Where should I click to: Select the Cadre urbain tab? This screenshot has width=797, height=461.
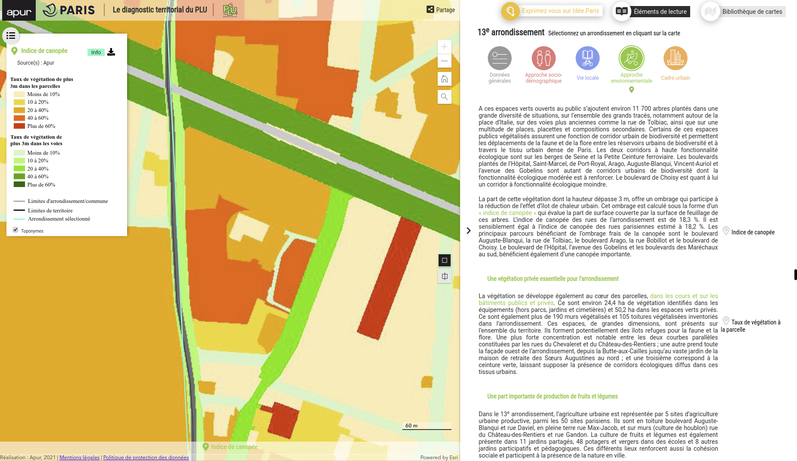[675, 59]
